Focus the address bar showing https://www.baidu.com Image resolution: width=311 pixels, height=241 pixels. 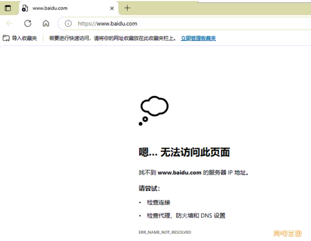pos(185,24)
